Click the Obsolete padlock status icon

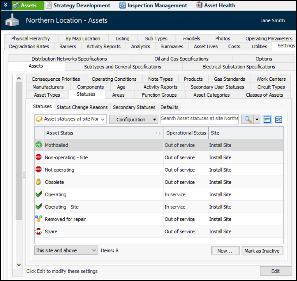click(38, 182)
